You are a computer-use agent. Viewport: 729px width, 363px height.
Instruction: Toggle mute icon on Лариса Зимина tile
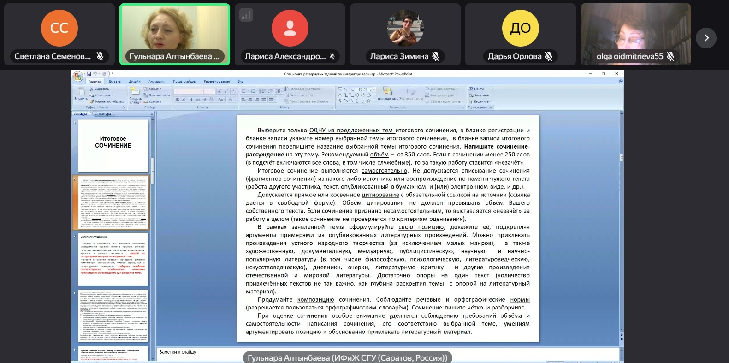436,56
